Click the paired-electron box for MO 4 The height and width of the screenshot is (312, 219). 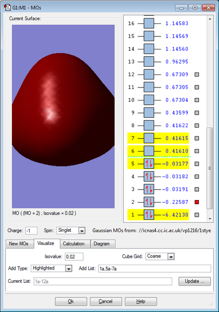click(x=149, y=177)
